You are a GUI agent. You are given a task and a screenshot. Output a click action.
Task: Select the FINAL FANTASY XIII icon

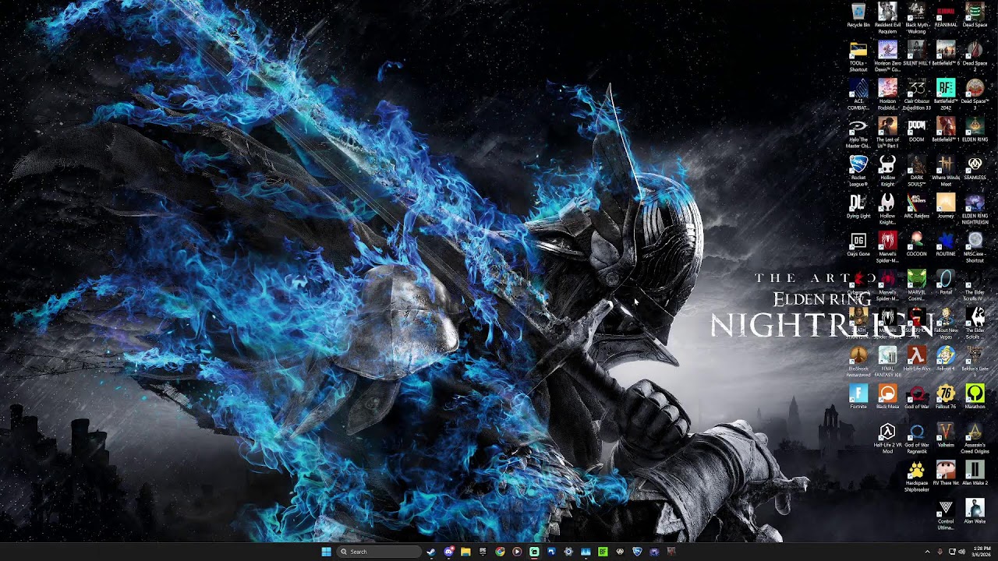(887, 362)
